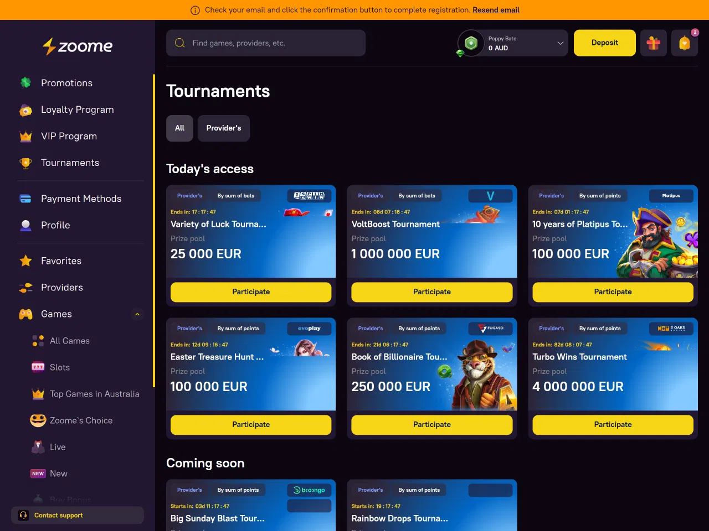
Task: Open Payment Methods in the sidebar
Action: pos(81,199)
